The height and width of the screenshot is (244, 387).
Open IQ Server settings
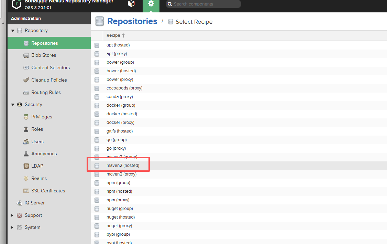pyautogui.click(x=34, y=203)
